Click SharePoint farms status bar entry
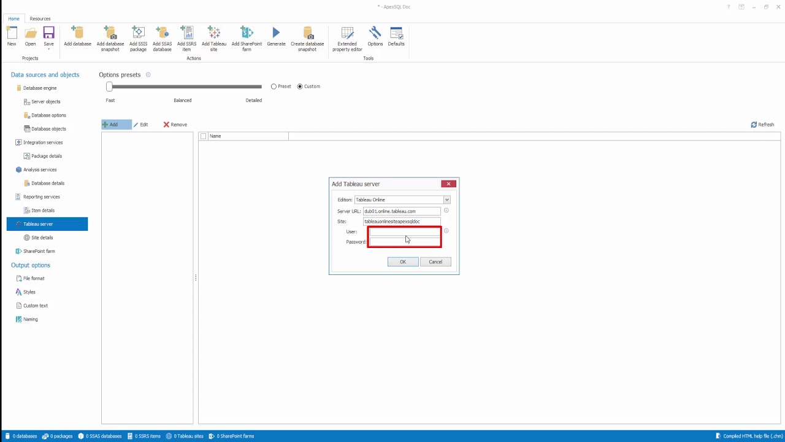 (231, 436)
